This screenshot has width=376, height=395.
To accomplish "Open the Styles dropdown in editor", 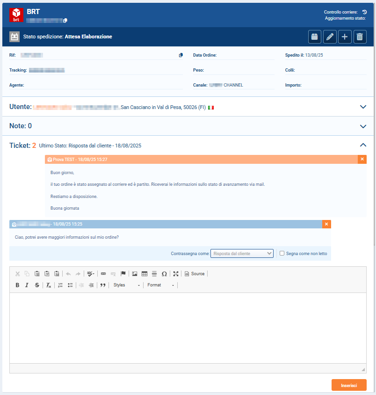I will pyautogui.click(x=126, y=285).
